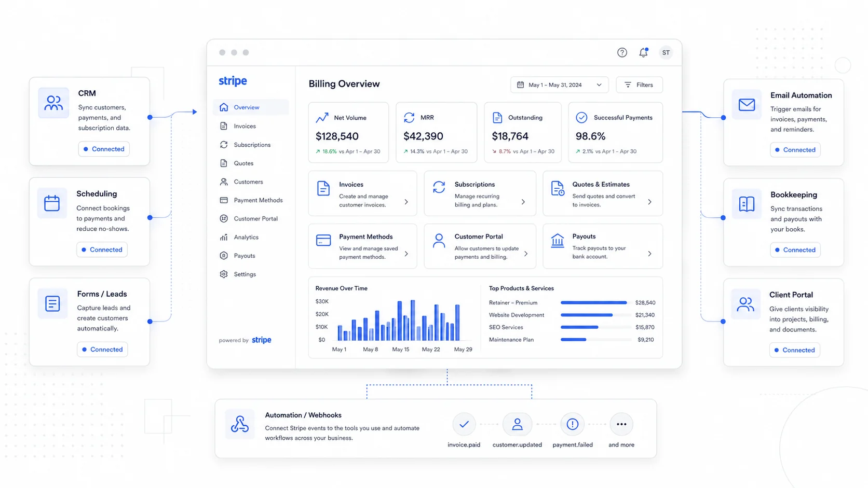Click the Outstanding $18,764 value

click(x=510, y=136)
